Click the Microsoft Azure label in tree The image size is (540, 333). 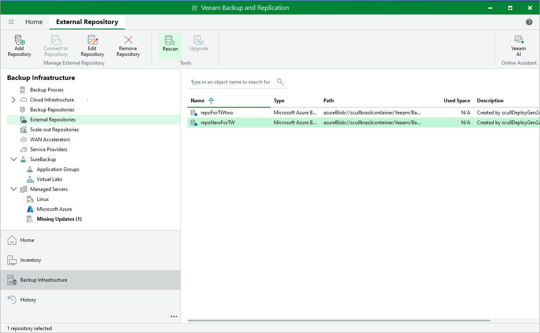pos(54,209)
